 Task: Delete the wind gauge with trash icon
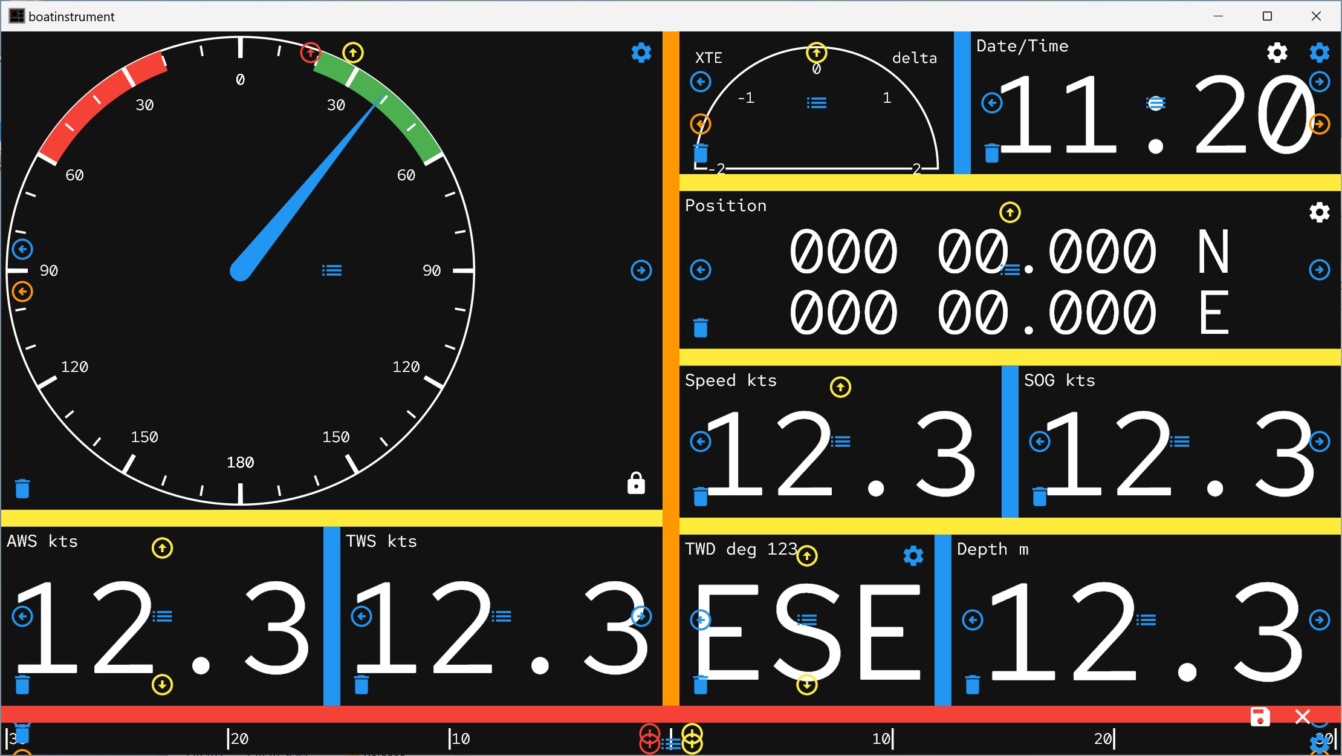(x=22, y=488)
